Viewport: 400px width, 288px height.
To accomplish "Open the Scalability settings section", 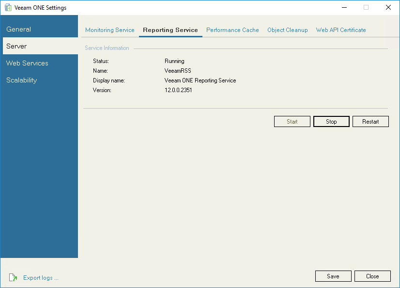I will (21, 80).
